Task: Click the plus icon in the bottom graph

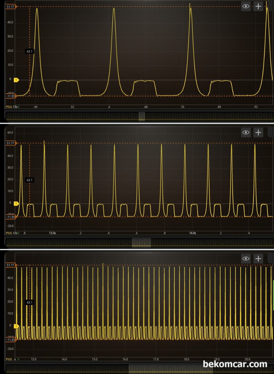Action: click(x=258, y=259)
